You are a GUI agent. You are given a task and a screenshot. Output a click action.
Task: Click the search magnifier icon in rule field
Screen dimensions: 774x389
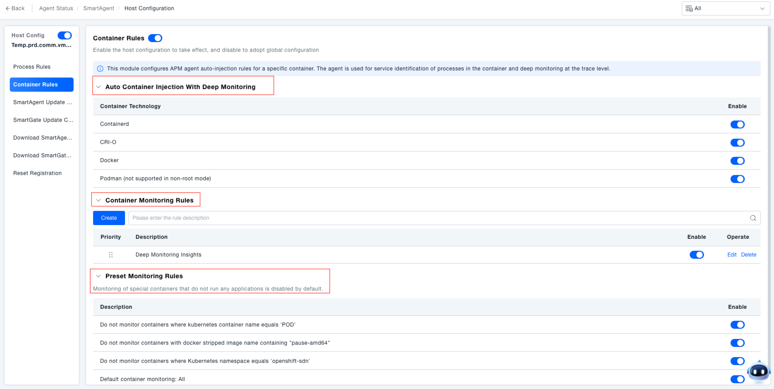coord(753,218)
